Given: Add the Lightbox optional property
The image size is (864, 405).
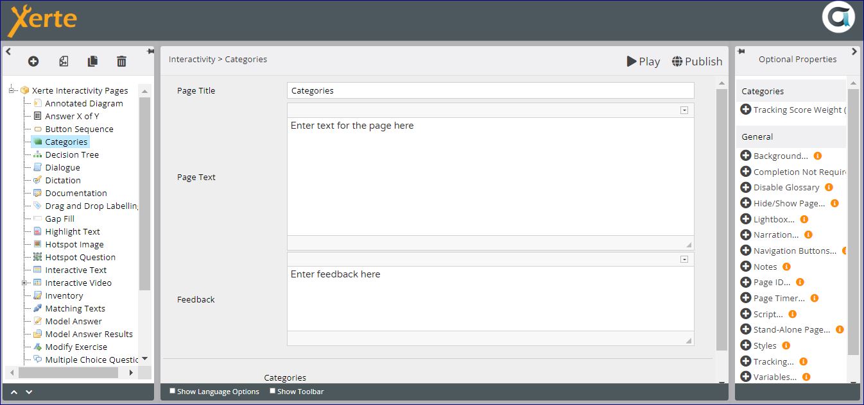Looking at the screenshot, I should pos(745,219).
